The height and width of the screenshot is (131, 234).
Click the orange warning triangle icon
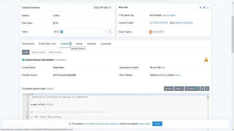tap(206, 60)
